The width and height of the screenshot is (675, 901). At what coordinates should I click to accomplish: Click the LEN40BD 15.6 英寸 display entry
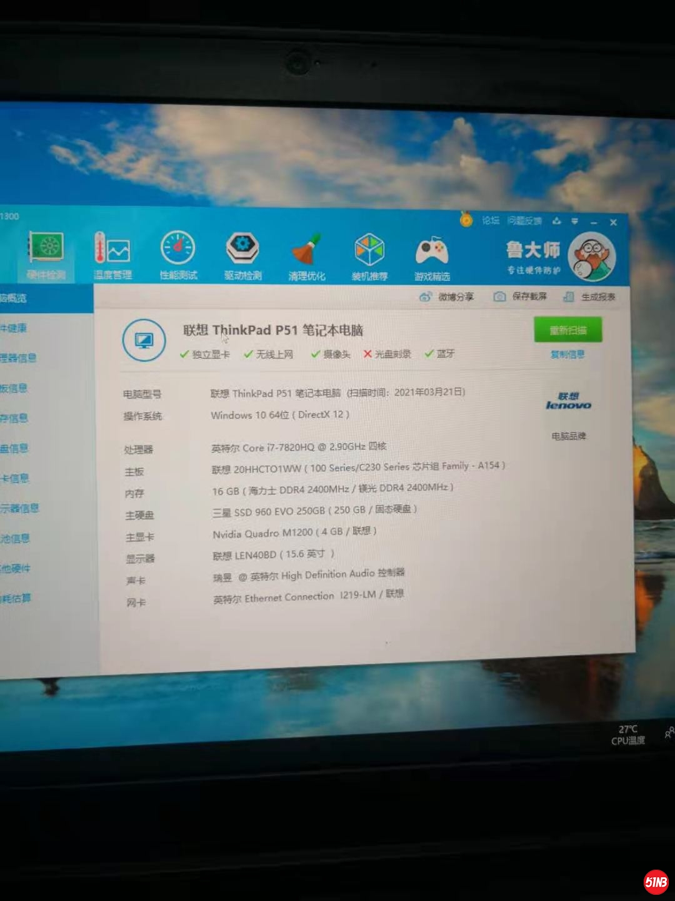pyautogui.click(x=274, y=555)
